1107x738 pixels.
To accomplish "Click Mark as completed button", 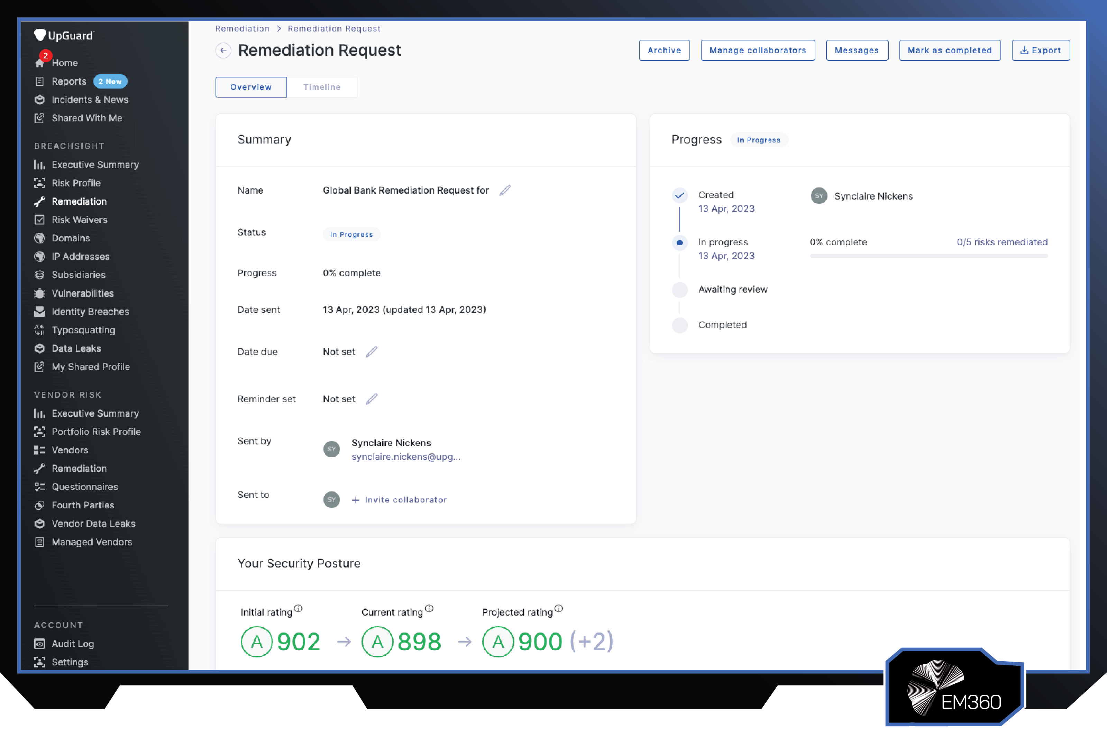I will tap(949, 50).
